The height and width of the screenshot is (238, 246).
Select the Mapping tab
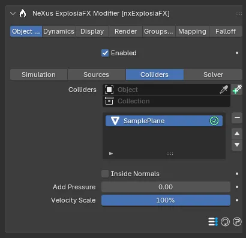(x=192, y=31)
